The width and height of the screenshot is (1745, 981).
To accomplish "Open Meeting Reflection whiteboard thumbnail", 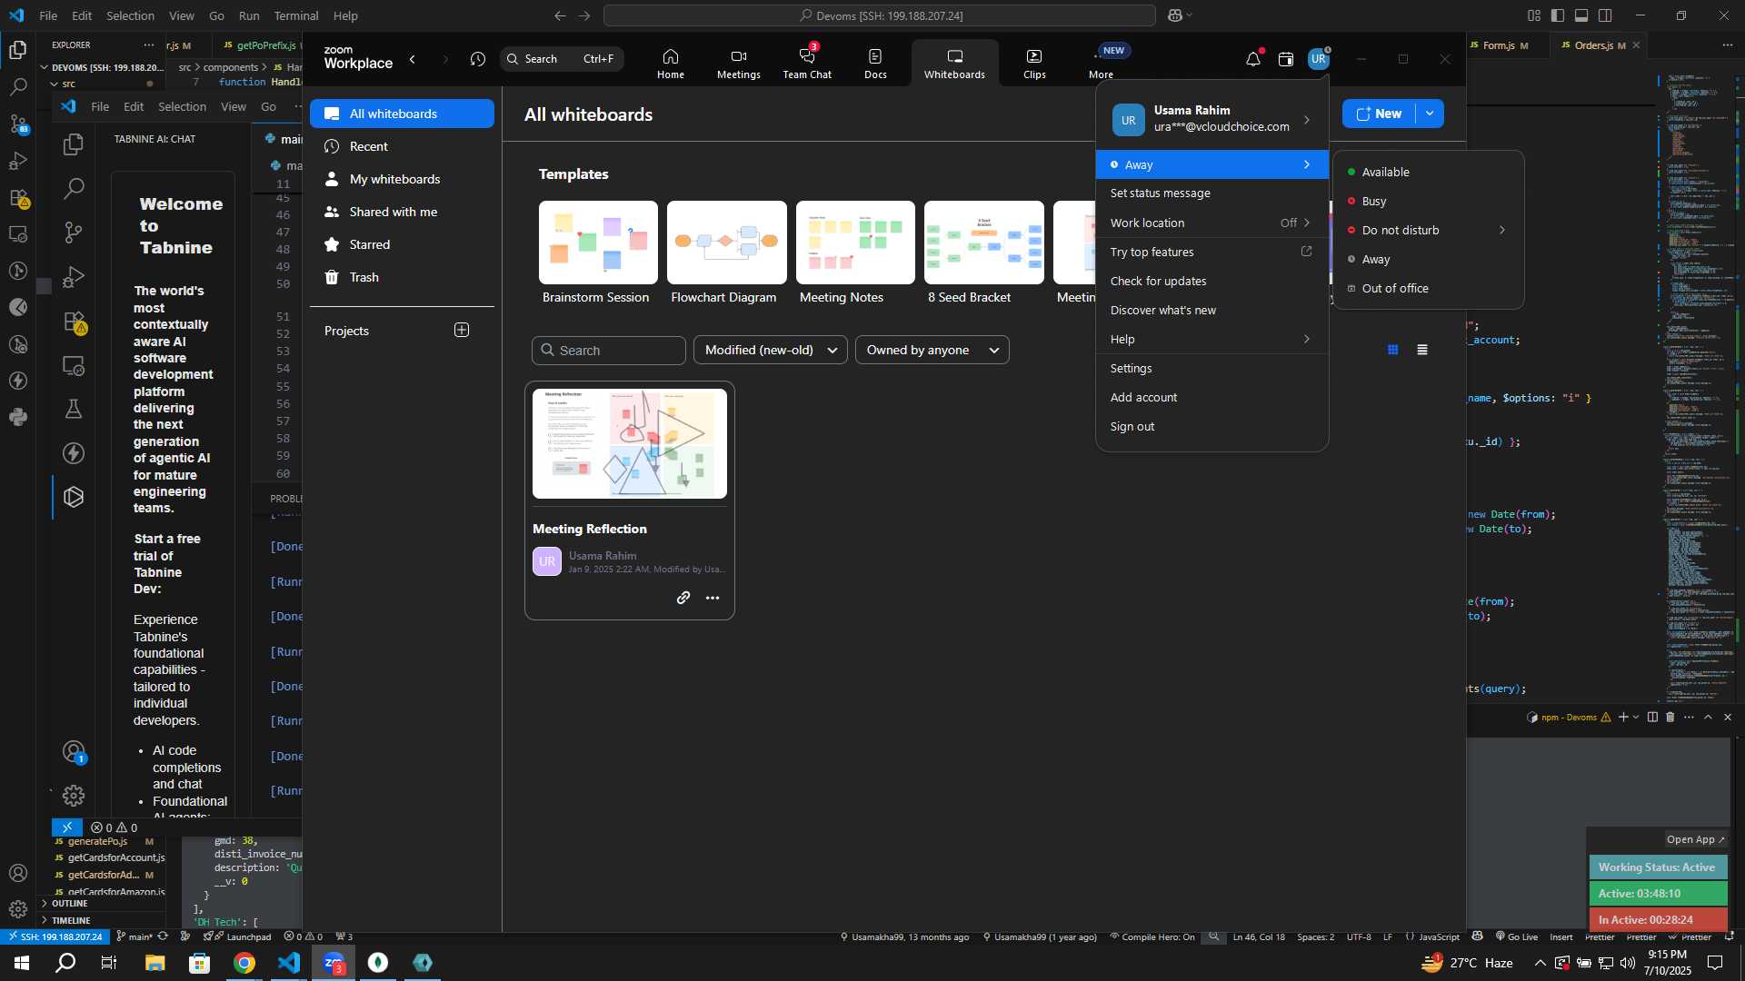I will pyautogui.click(x=630, y=443).
